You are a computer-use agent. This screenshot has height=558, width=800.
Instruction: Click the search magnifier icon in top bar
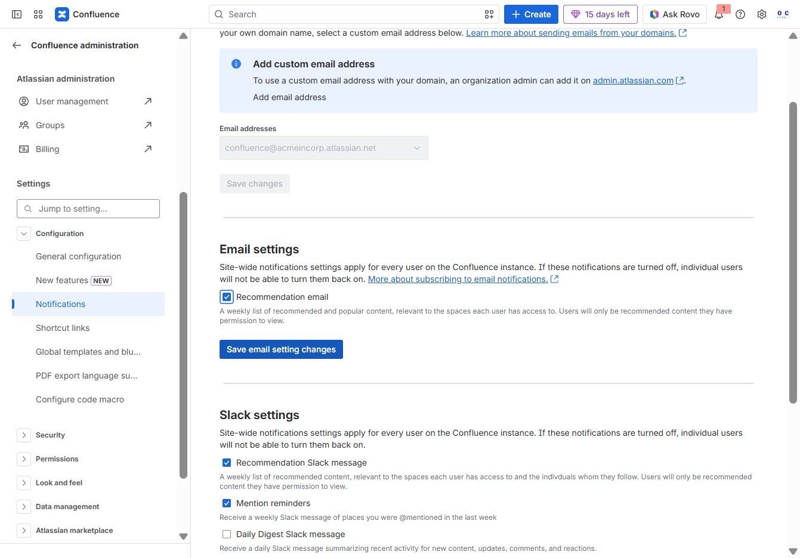point(219,14)
